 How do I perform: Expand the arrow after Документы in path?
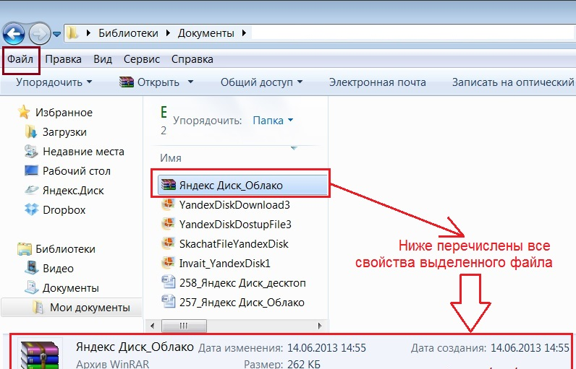click(245, 33)
